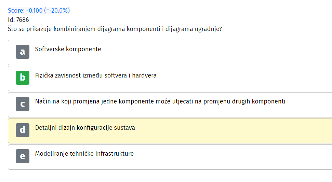Image resolution: width=332 pixels, height=182 pixels.
Task: Click the number 7686 after Id
Action: point(23,20)
